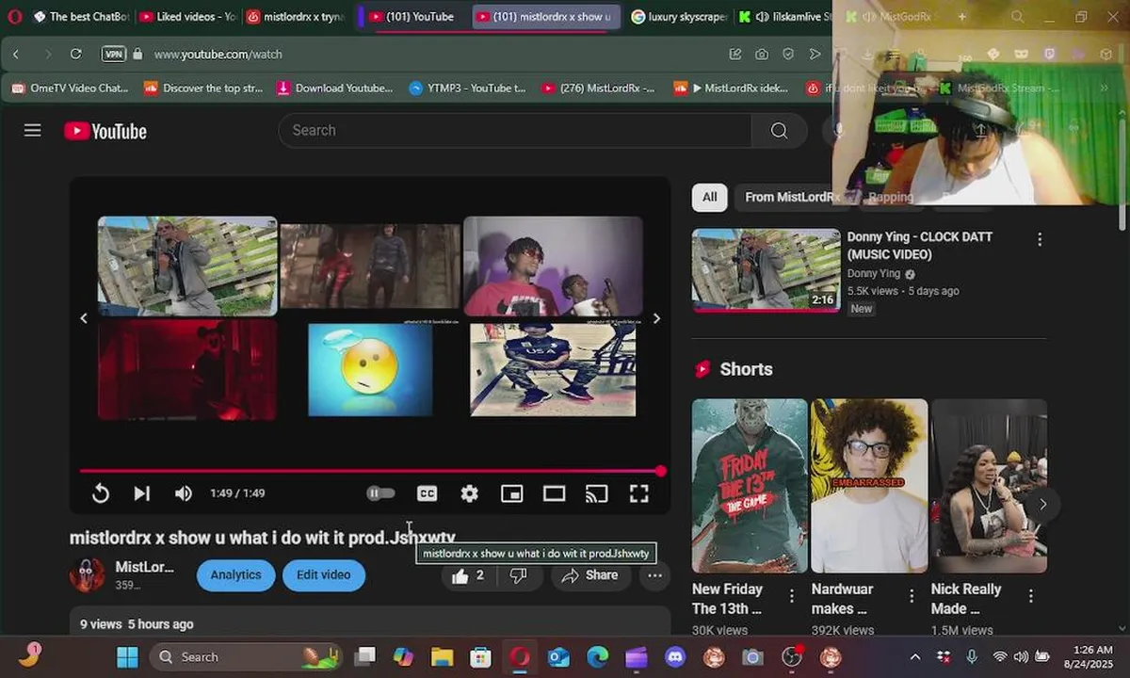Screen dimensions: 1130x678
Task: Share the video via the Share button
Action: [589, 575]
